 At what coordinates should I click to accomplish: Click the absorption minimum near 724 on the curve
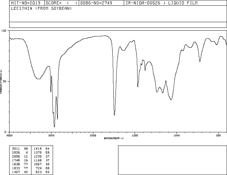coord(200,61)
